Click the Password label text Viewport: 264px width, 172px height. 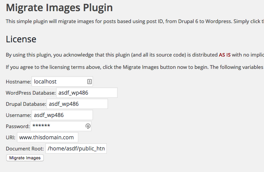point(18,126)
